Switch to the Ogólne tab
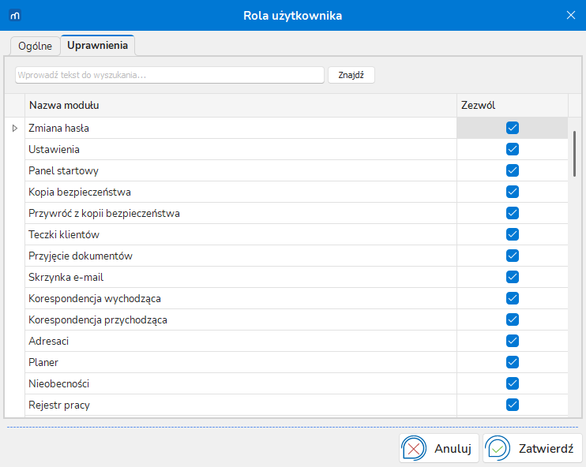Viewport: 586px width, 467px height. [35, 46]
